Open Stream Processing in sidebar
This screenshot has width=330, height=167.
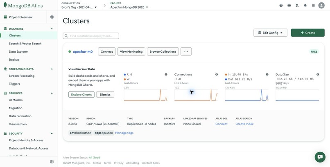22,76
